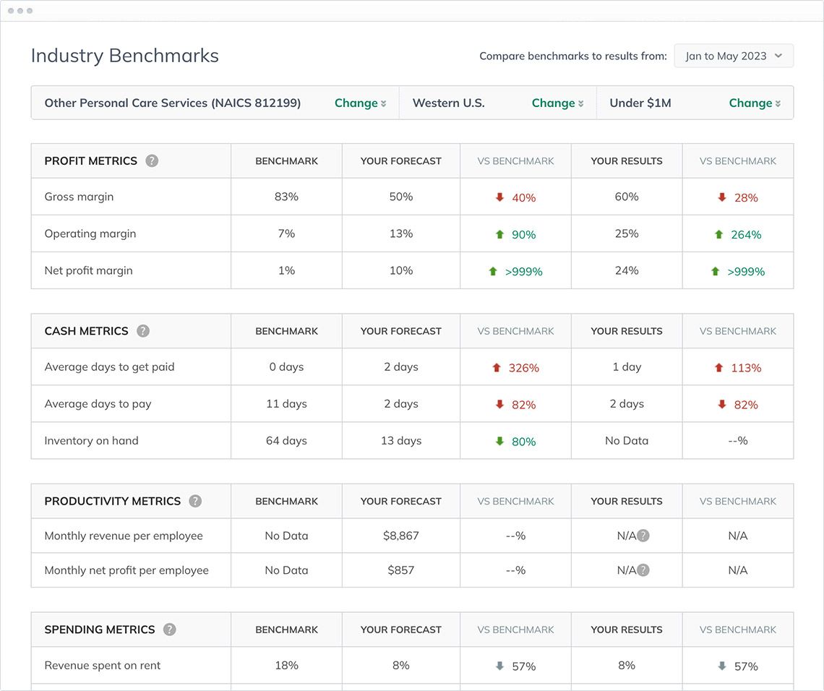Click the Spending Metrics section header

tap(100, 630)
